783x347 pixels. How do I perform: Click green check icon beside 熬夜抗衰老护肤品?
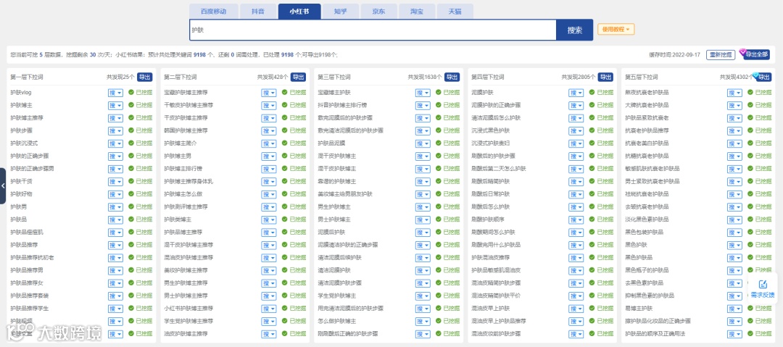coord(750,93)
